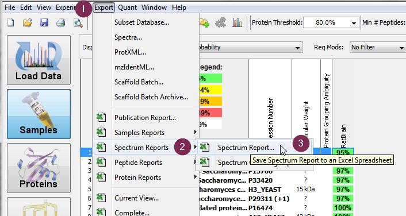The width and height of the screenshot is (406, 216).
Task: Expand the Peptide Reports submenu
Action: [146, 163]
